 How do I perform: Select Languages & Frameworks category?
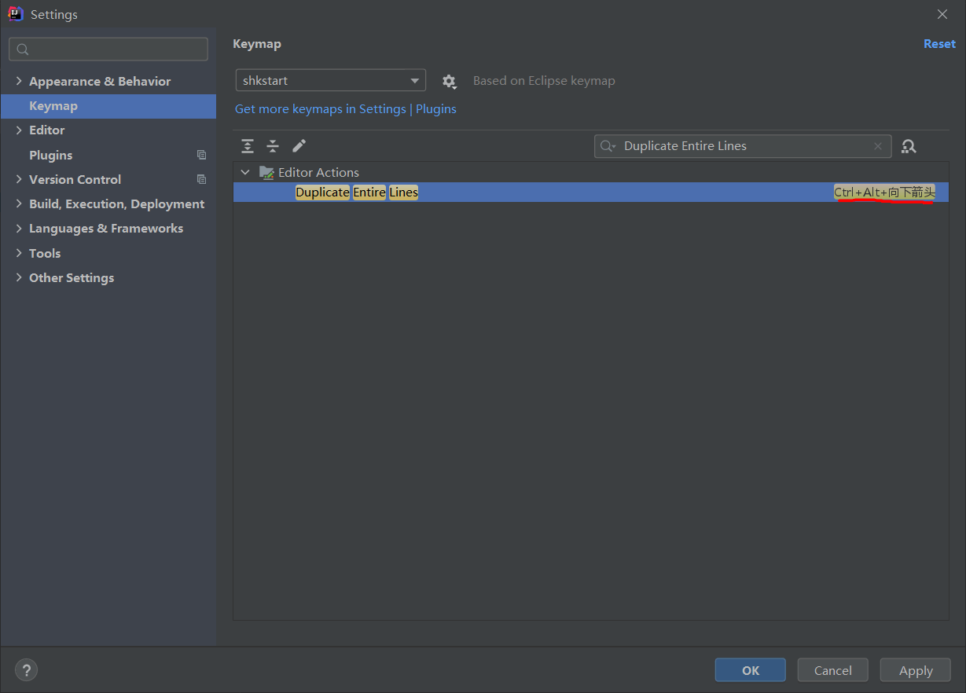pyautogui.click(x=106, y=229)
